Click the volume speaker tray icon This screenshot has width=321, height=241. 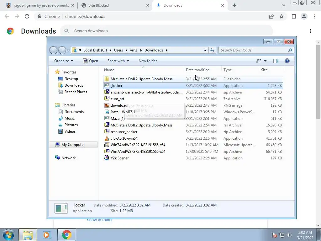point(289,235)
